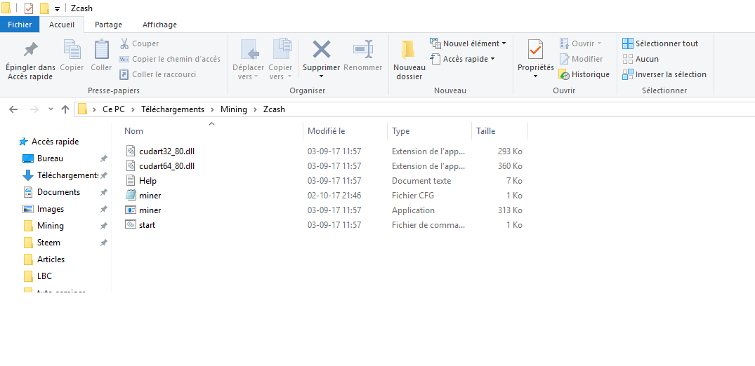This screenshot has height=366, width=755.
Task: Click Modifier in the ribbon
Action: pyautogui.click(x=581, y=59)
